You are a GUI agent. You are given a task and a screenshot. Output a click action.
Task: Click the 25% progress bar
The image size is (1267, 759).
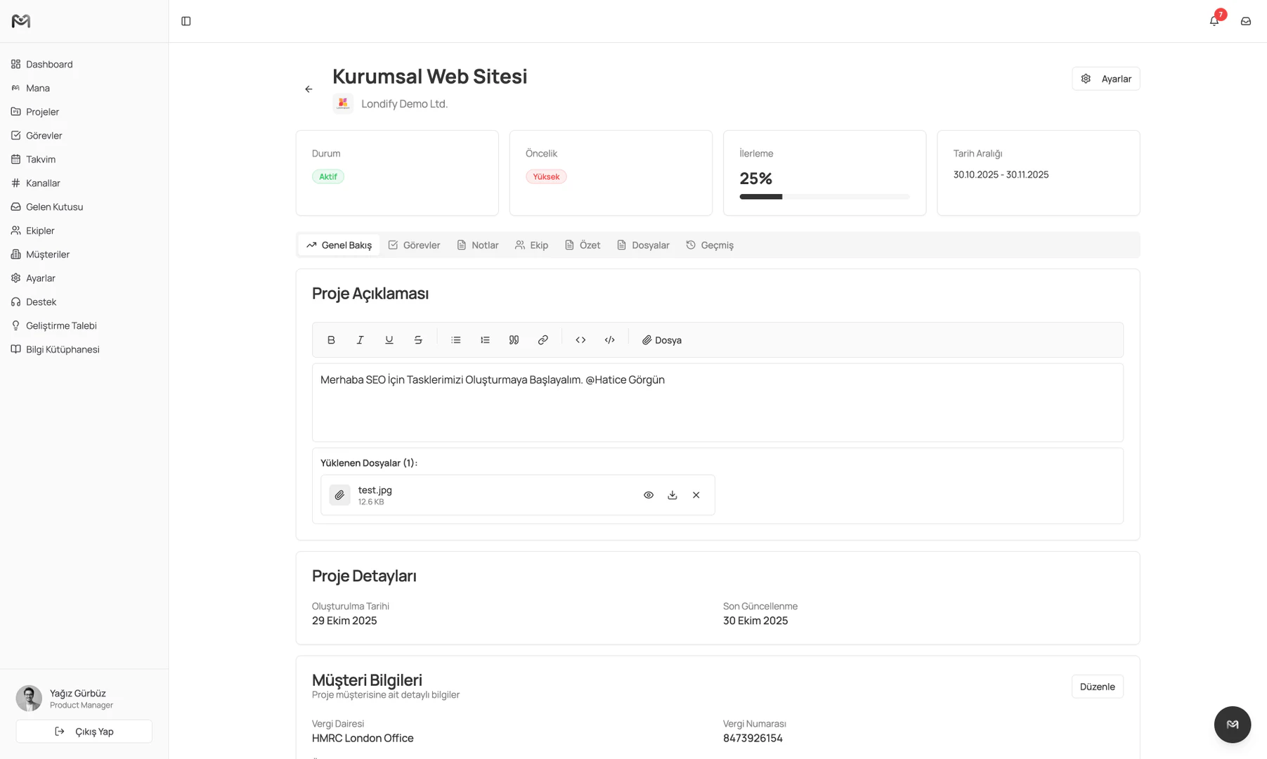[x=824, y=197]
